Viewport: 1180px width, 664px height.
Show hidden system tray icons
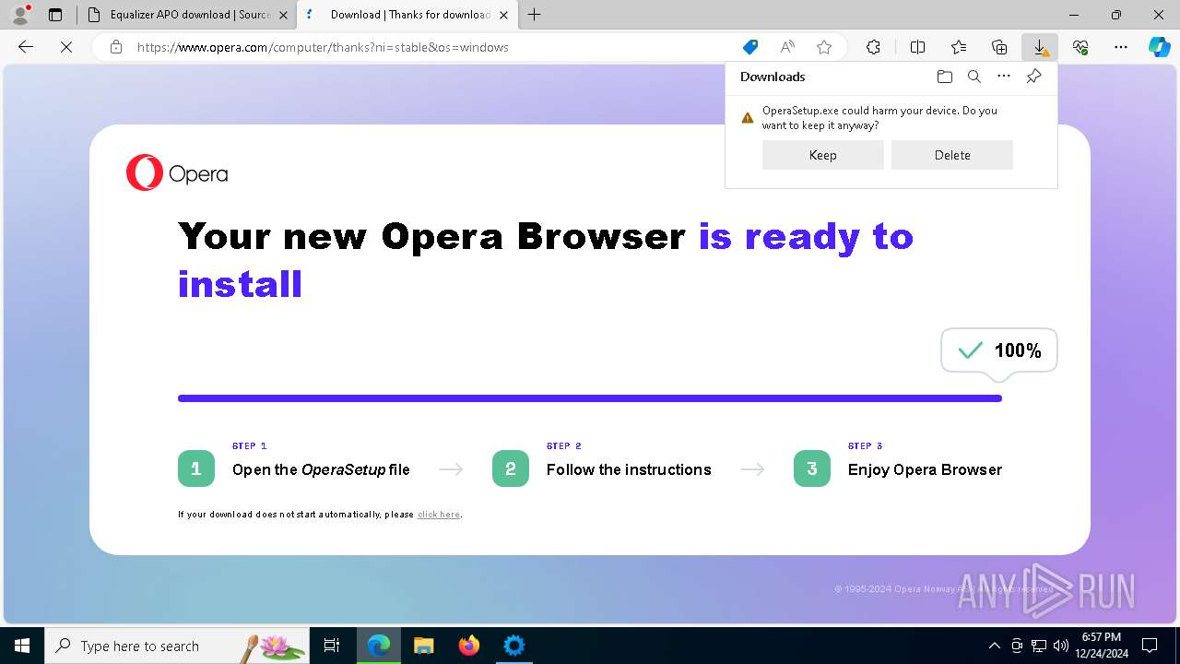[994, 646]
